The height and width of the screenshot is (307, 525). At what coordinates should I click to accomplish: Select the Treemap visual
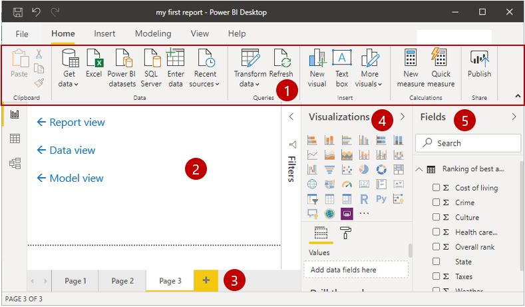point(399,170)
